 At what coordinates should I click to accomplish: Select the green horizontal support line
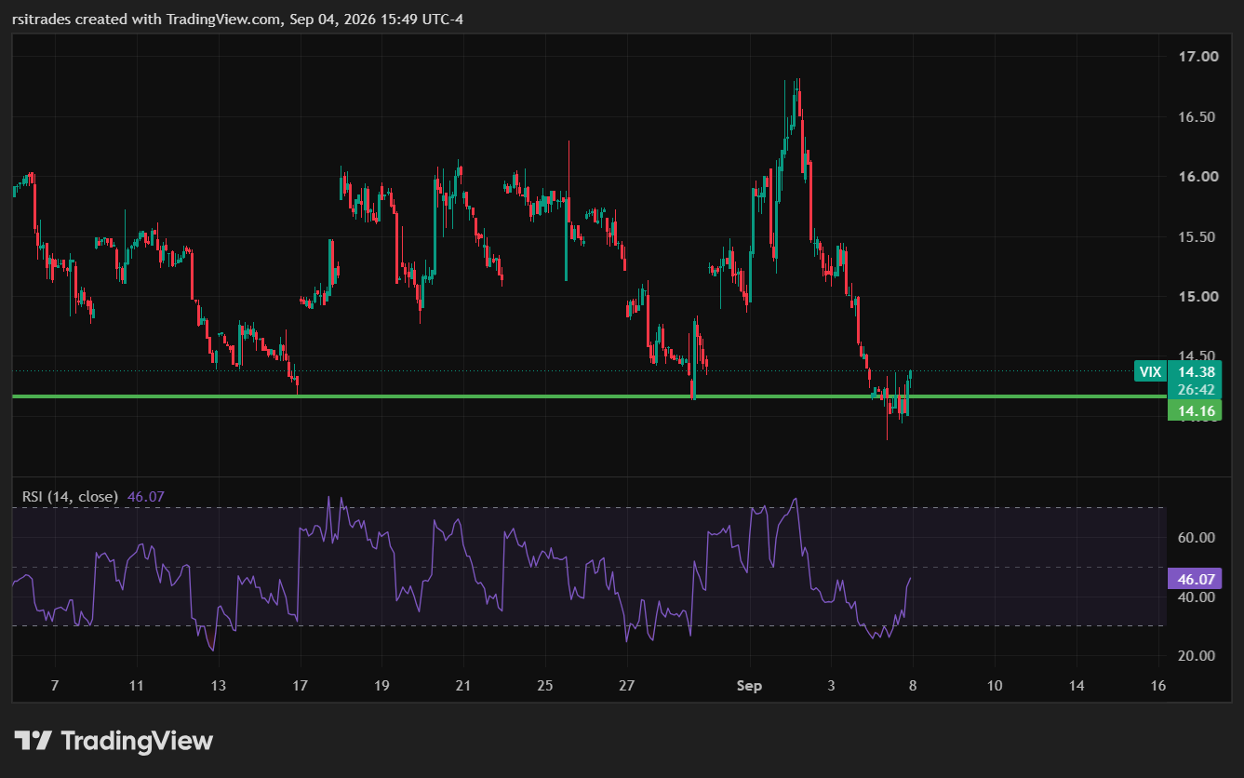589,396
